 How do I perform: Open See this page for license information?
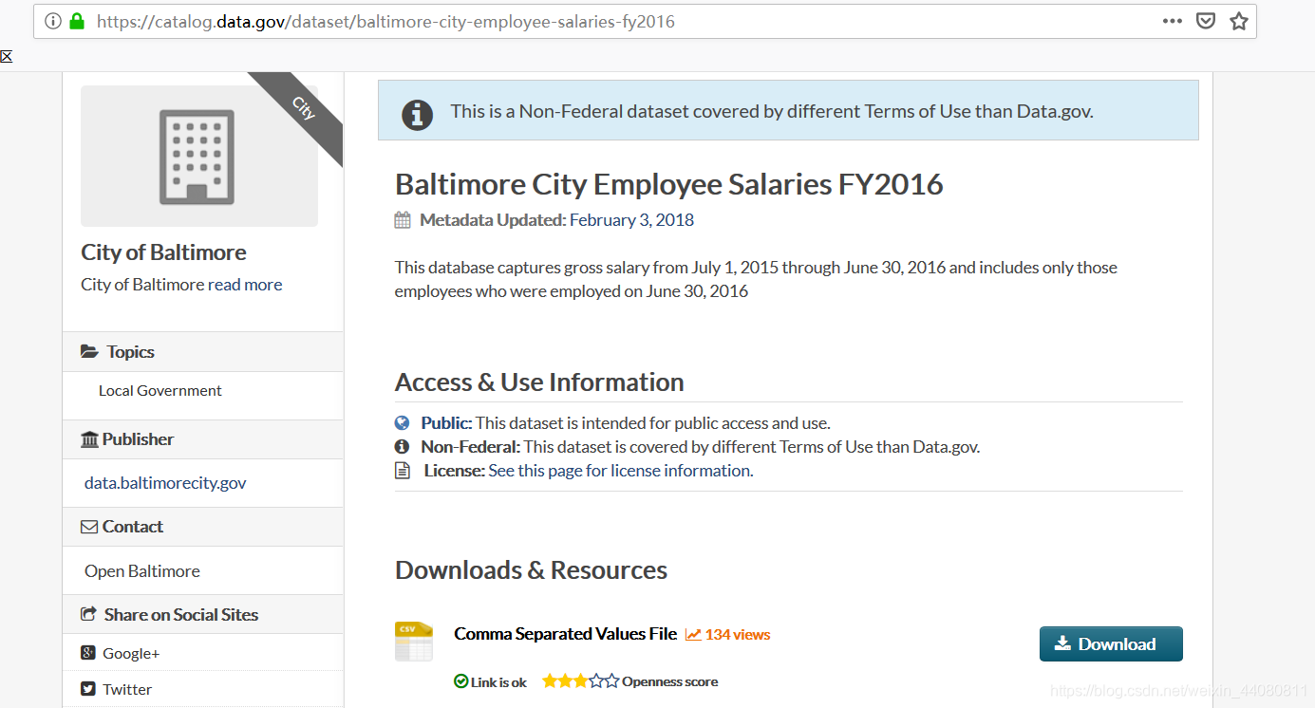621,471
